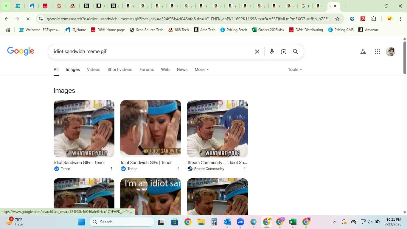Open the Amazon bookmark
Screen dimensions: 407x229
pos(368,30)
